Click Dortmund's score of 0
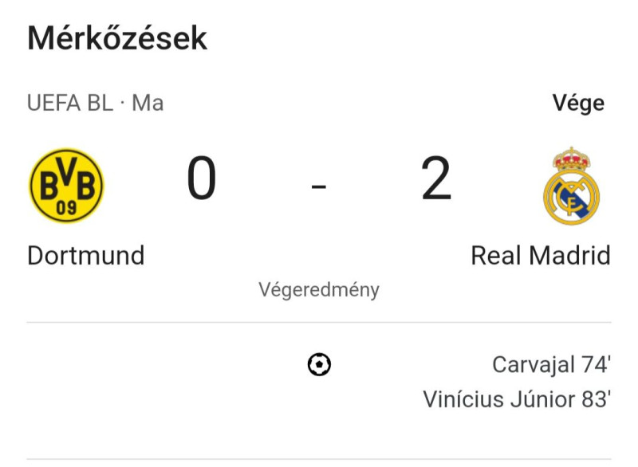 point(202,179)
